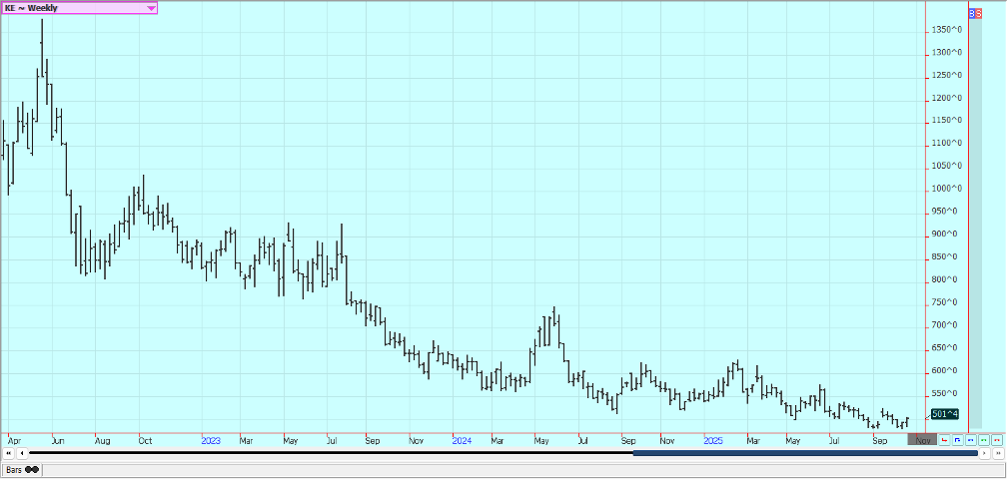The image size is (1007, 479).
Task: Jump to chart end with double-right arrow
Action: [997, 453]
